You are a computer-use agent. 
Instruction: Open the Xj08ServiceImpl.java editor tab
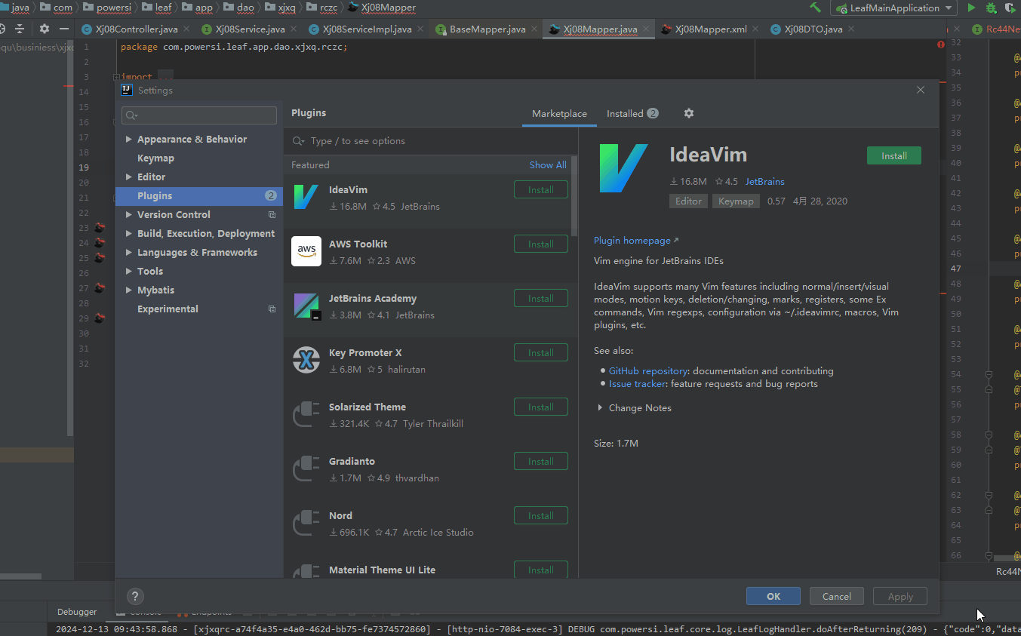[367, 29]
